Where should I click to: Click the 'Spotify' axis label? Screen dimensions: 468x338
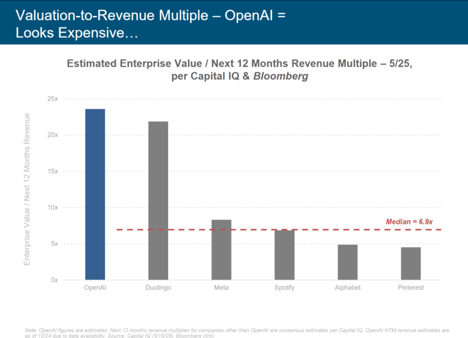click(285, 287)
